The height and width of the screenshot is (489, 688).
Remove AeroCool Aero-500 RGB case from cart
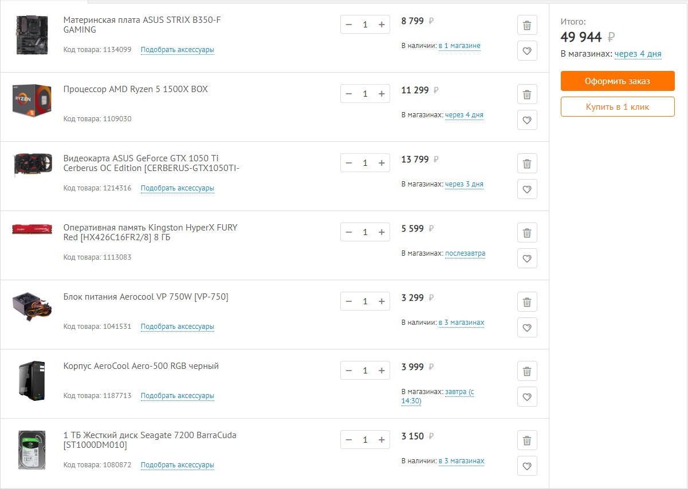pyautogui.click(x=527, y=371)
